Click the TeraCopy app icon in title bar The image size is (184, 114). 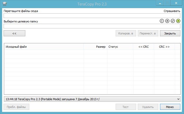(5, 4)
